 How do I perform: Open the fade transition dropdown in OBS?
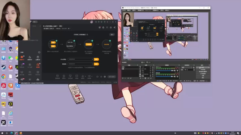pyautogui.click(x=186, y=67)
